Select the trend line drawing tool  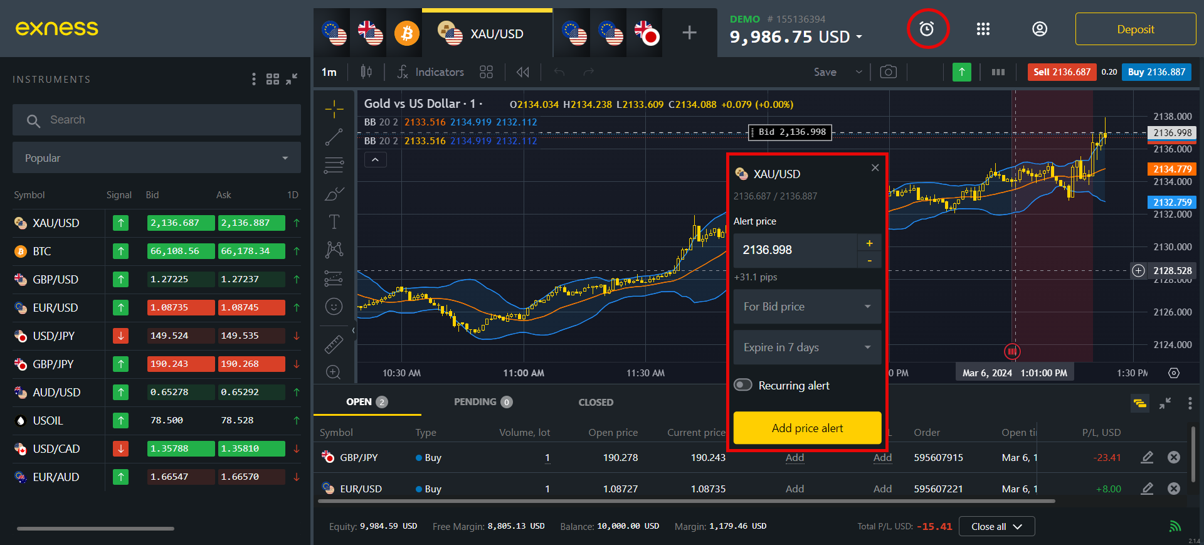pyautogui.click(x=334, y=137)
